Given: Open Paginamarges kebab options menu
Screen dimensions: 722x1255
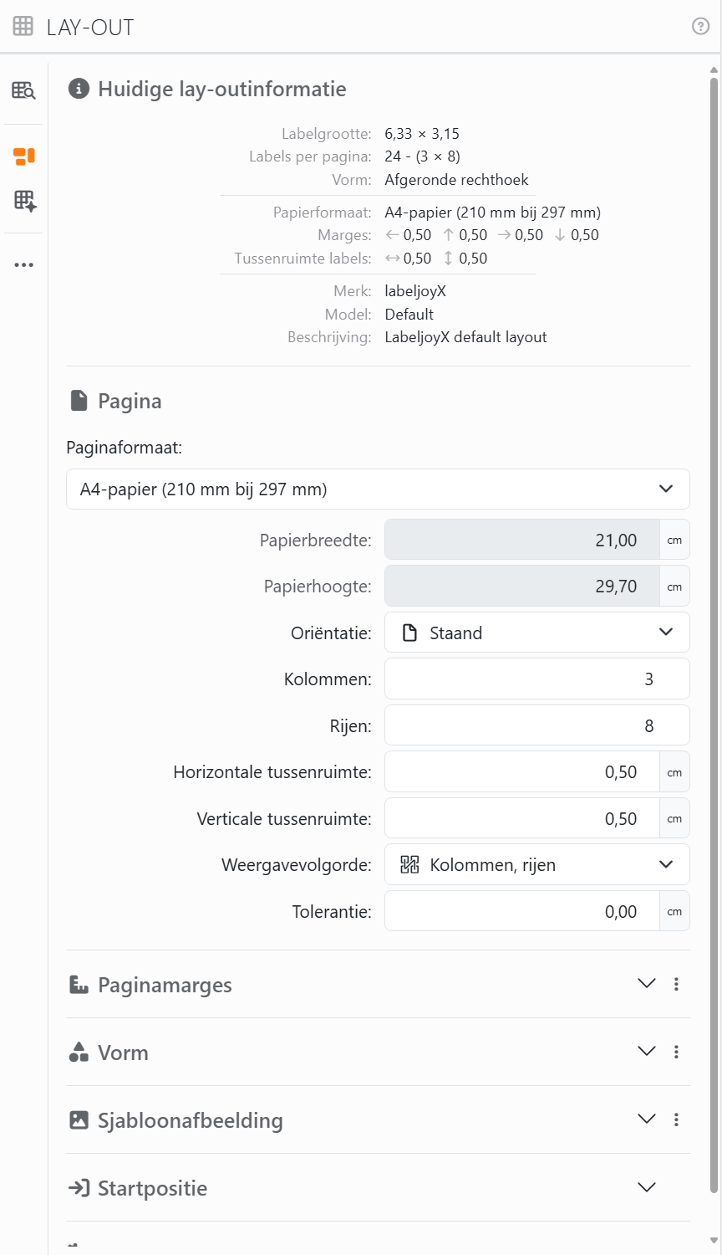Looking at the screenshot, I should pyautogui.click(x=676, y=984).
